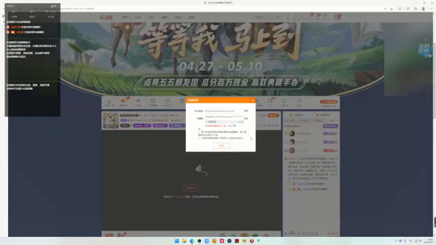Expand the 分类 dropdown in Huya navigation
Viewport: 436px width, 245px height.
(x=151, y=17)
